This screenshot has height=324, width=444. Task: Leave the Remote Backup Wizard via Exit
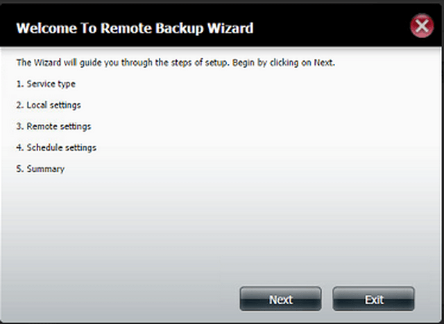point(373,299)
